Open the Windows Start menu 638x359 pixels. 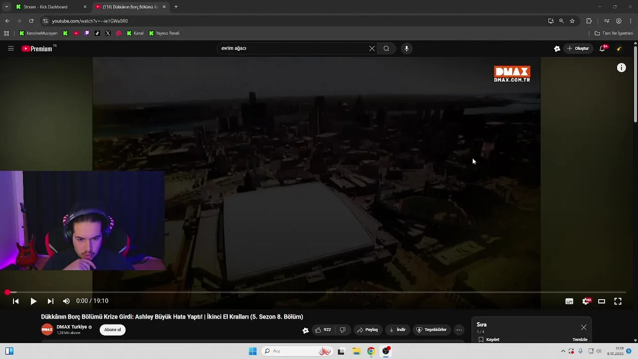[x=253, y=351]
